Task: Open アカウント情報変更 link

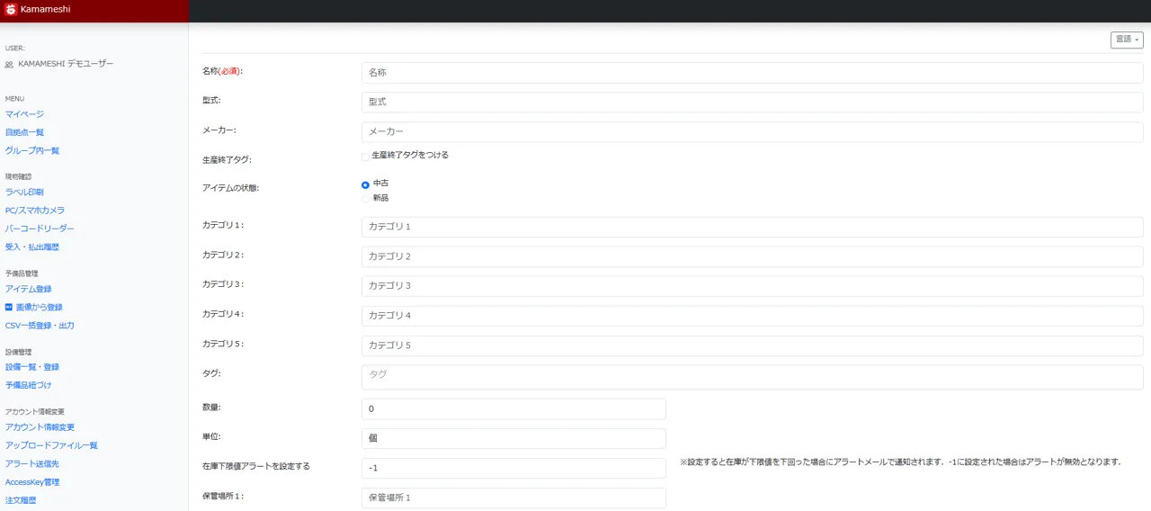Action: pyautogui.click(x=40, y=427)
